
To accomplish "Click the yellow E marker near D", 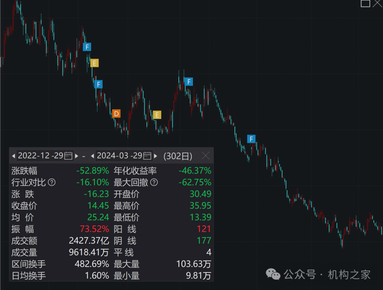I will point(157,115).
